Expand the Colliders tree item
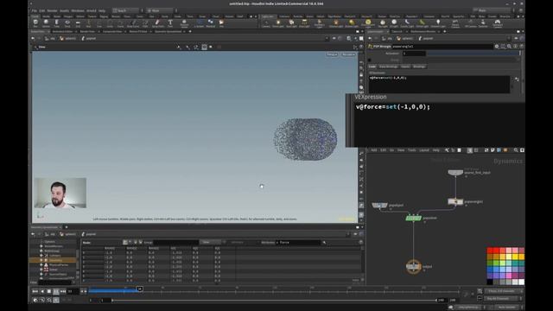Viewport: 553px width, 311px height. click(41, 256)
